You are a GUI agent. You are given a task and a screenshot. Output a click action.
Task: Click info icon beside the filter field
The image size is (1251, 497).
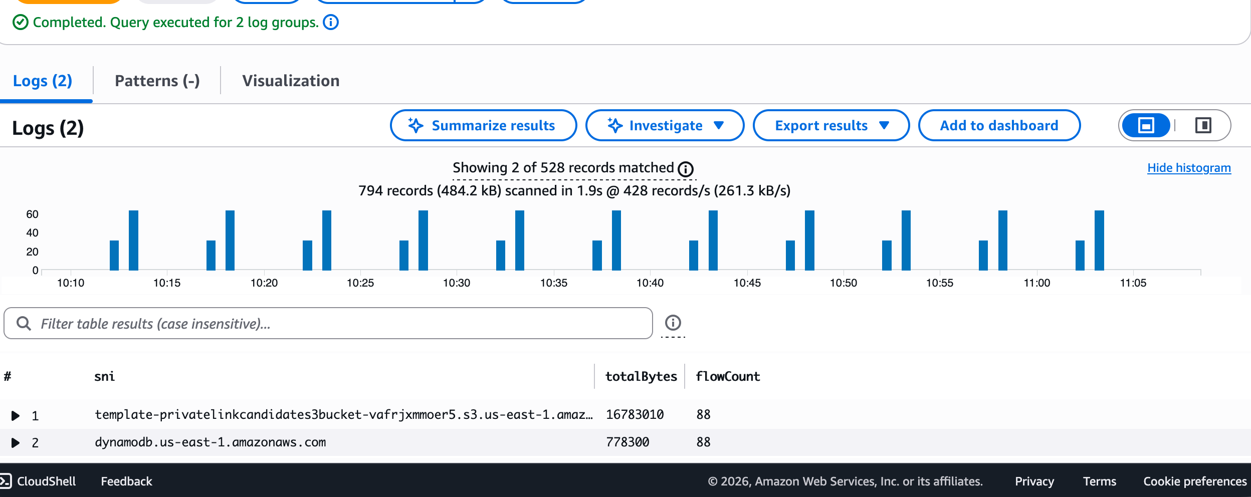673,323
